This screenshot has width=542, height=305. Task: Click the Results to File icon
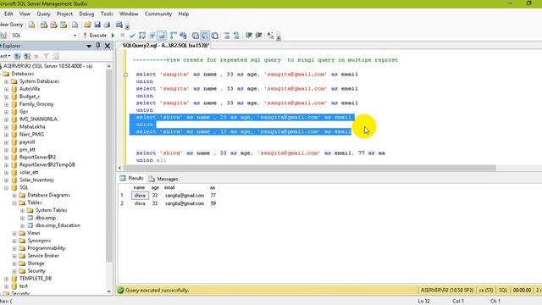[214, 36]
